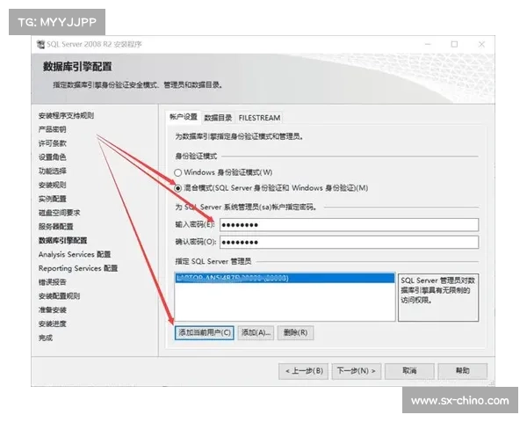Click 磁盘空间要求 step in sidebar
Image resolution: width=527 pixels, height=422 pixels.
coord(59,213)
